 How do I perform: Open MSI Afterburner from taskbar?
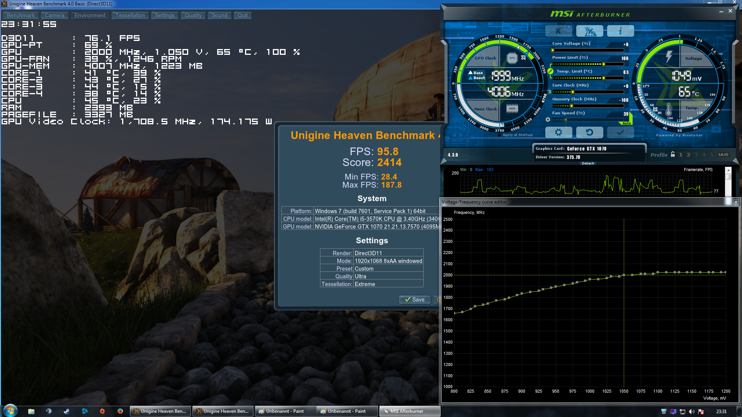click(409, 411)
